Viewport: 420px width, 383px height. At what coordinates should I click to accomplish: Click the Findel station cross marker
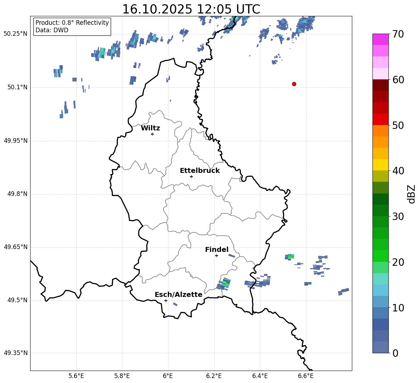coord(216,255)
